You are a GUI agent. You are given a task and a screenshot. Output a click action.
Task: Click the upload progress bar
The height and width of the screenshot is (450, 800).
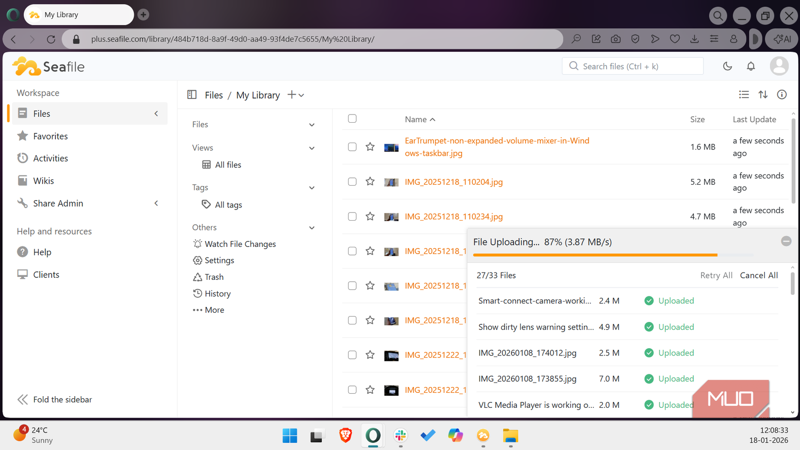click(x=613, y=255)
